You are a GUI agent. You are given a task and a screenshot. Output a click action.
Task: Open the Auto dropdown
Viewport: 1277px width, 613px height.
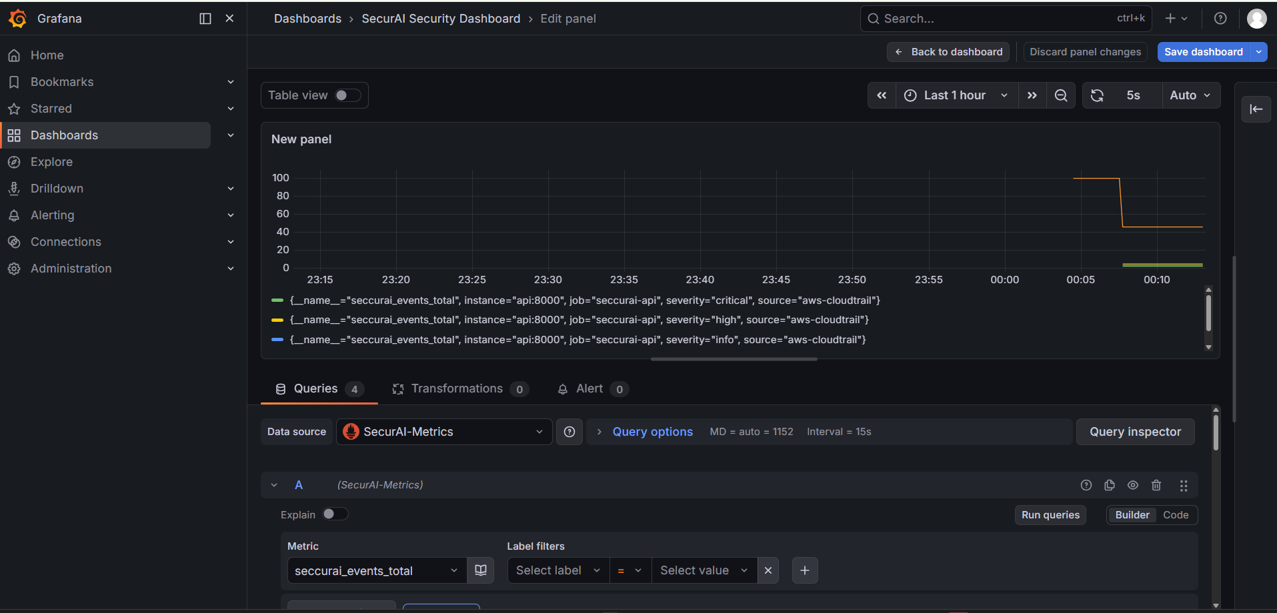coord(1191,95)
